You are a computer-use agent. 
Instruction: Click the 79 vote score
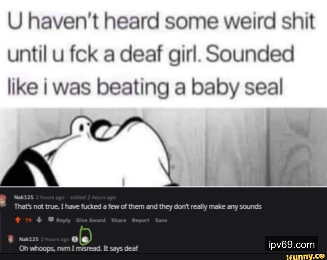pos(28,220)
